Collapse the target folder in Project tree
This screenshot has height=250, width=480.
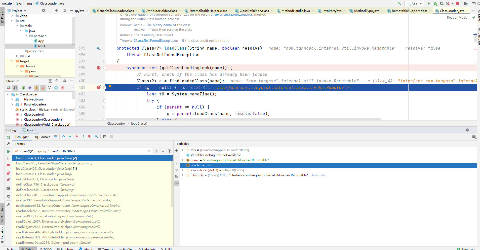click(x=12, y=61)
